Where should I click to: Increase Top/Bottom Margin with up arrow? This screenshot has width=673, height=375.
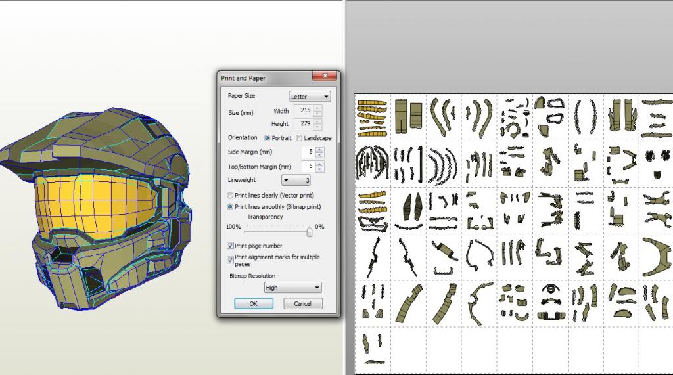click(319, 164)
